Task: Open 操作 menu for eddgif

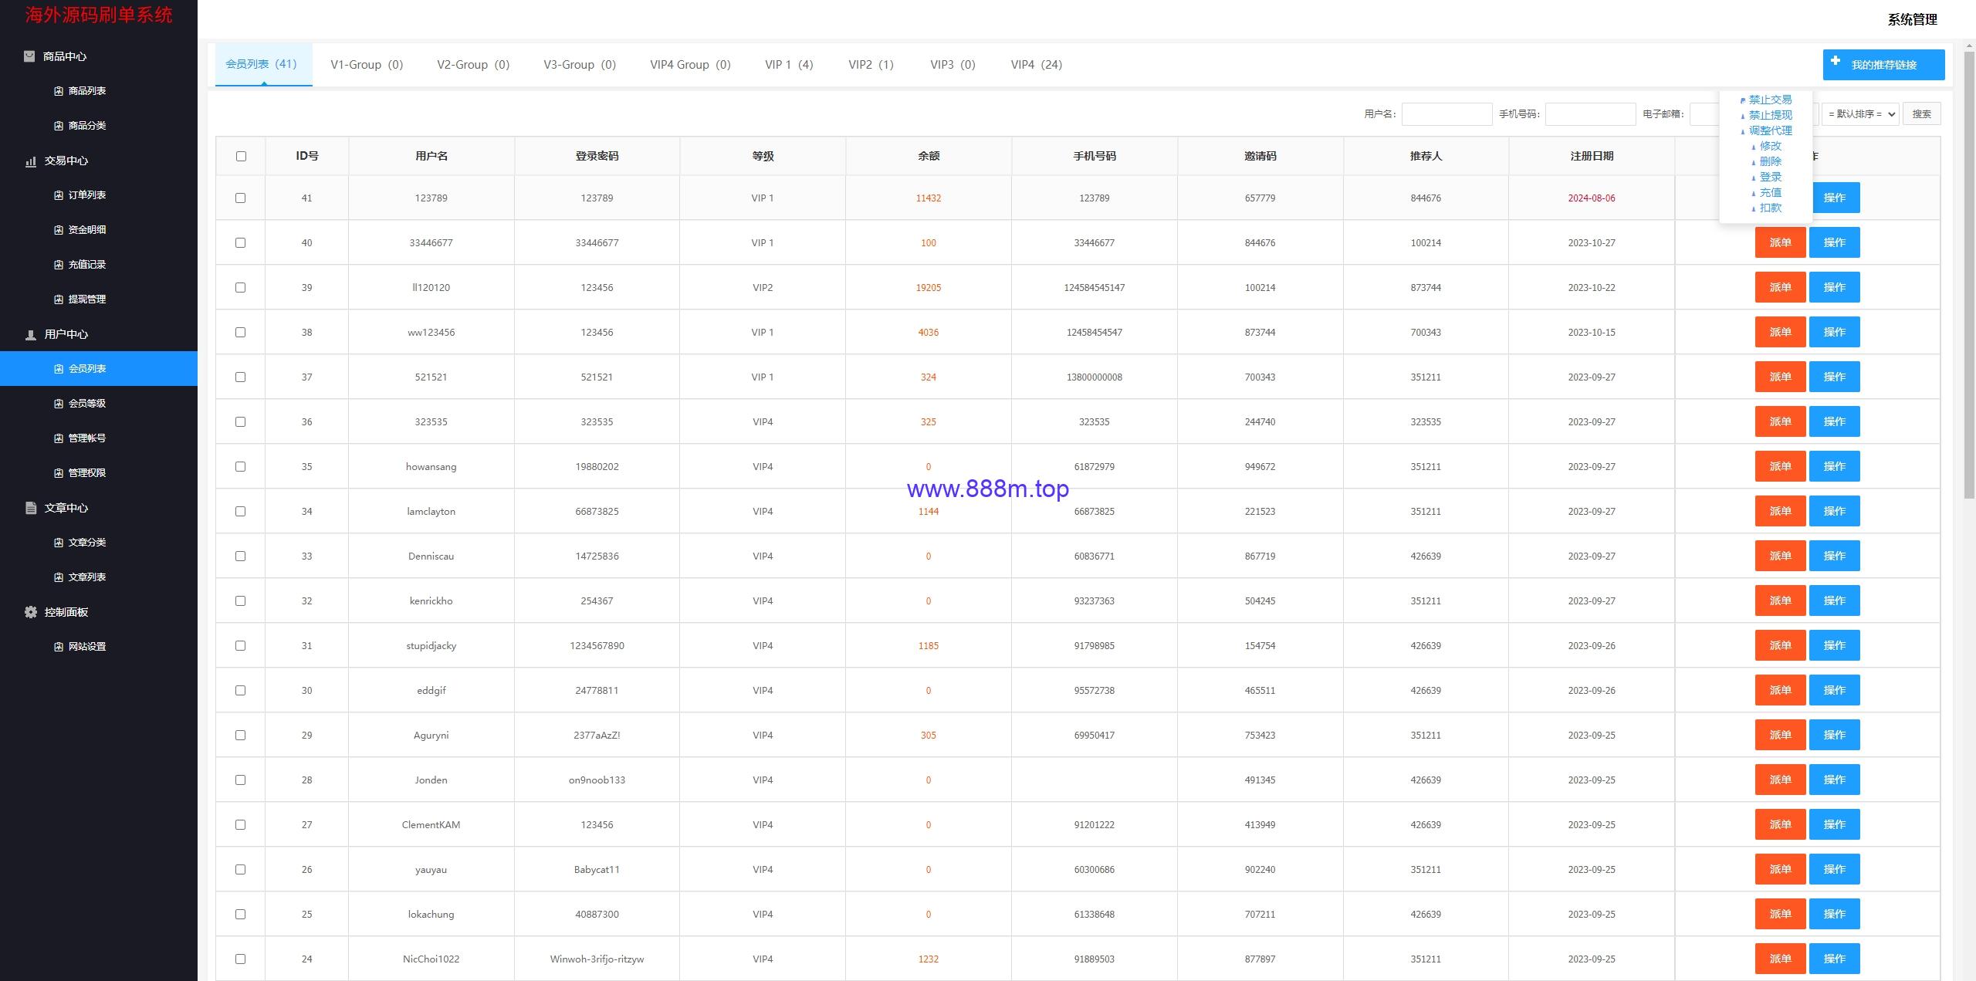Action: tap(1834, 690)
